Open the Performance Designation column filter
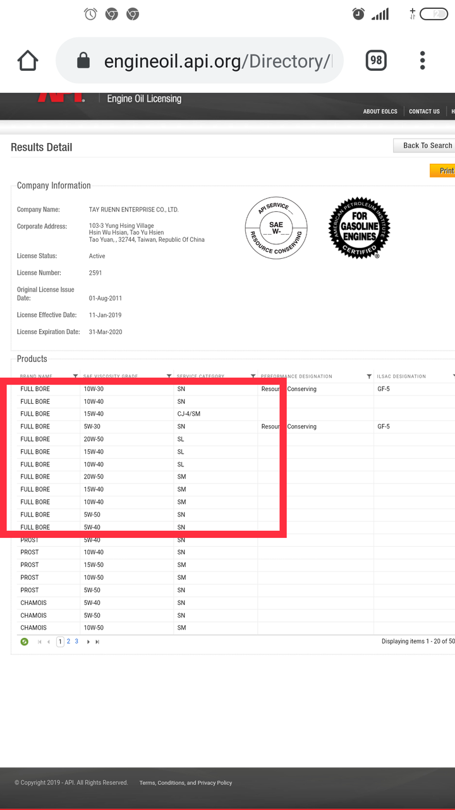Screen dimensions: 455x810 (369, 377)
